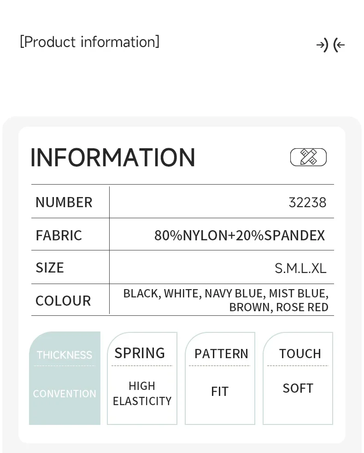Click the [Product information] heading

[89, 42]
